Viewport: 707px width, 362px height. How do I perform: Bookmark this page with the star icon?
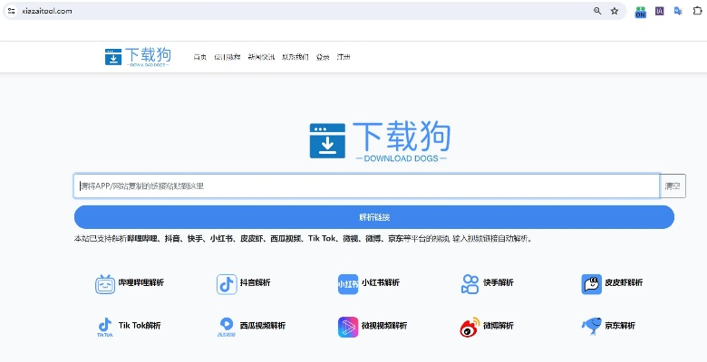point(615,11)
